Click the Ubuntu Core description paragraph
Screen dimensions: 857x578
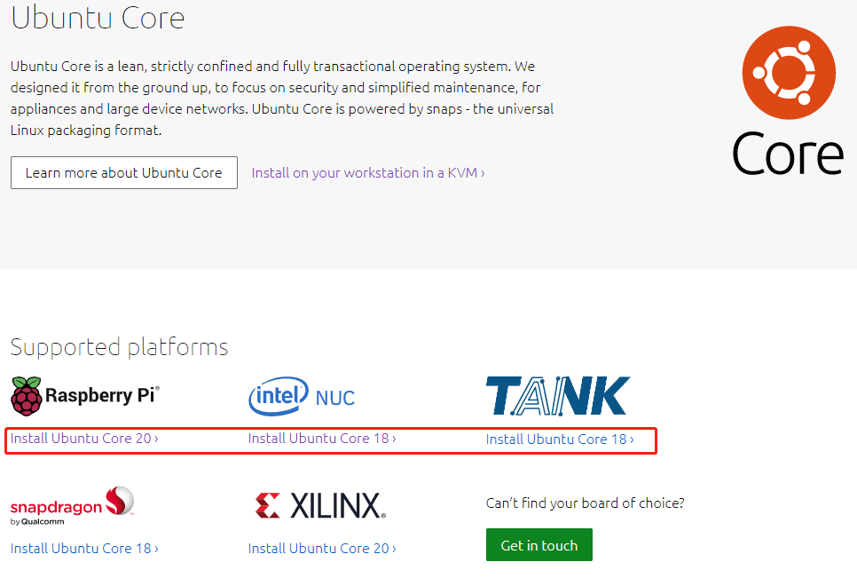coord(282,99)
